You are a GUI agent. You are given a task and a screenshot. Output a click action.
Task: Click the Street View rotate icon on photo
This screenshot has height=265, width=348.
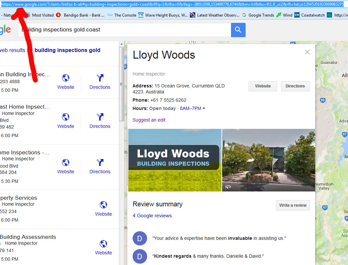tap(228, 187)
